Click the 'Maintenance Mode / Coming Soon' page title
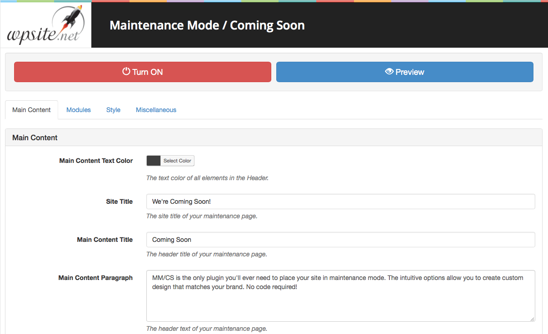 tap(207, 25)
